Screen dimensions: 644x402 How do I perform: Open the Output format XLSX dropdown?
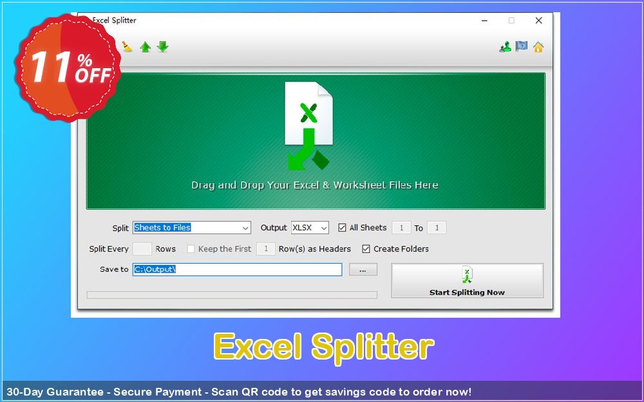coord(310,228)
